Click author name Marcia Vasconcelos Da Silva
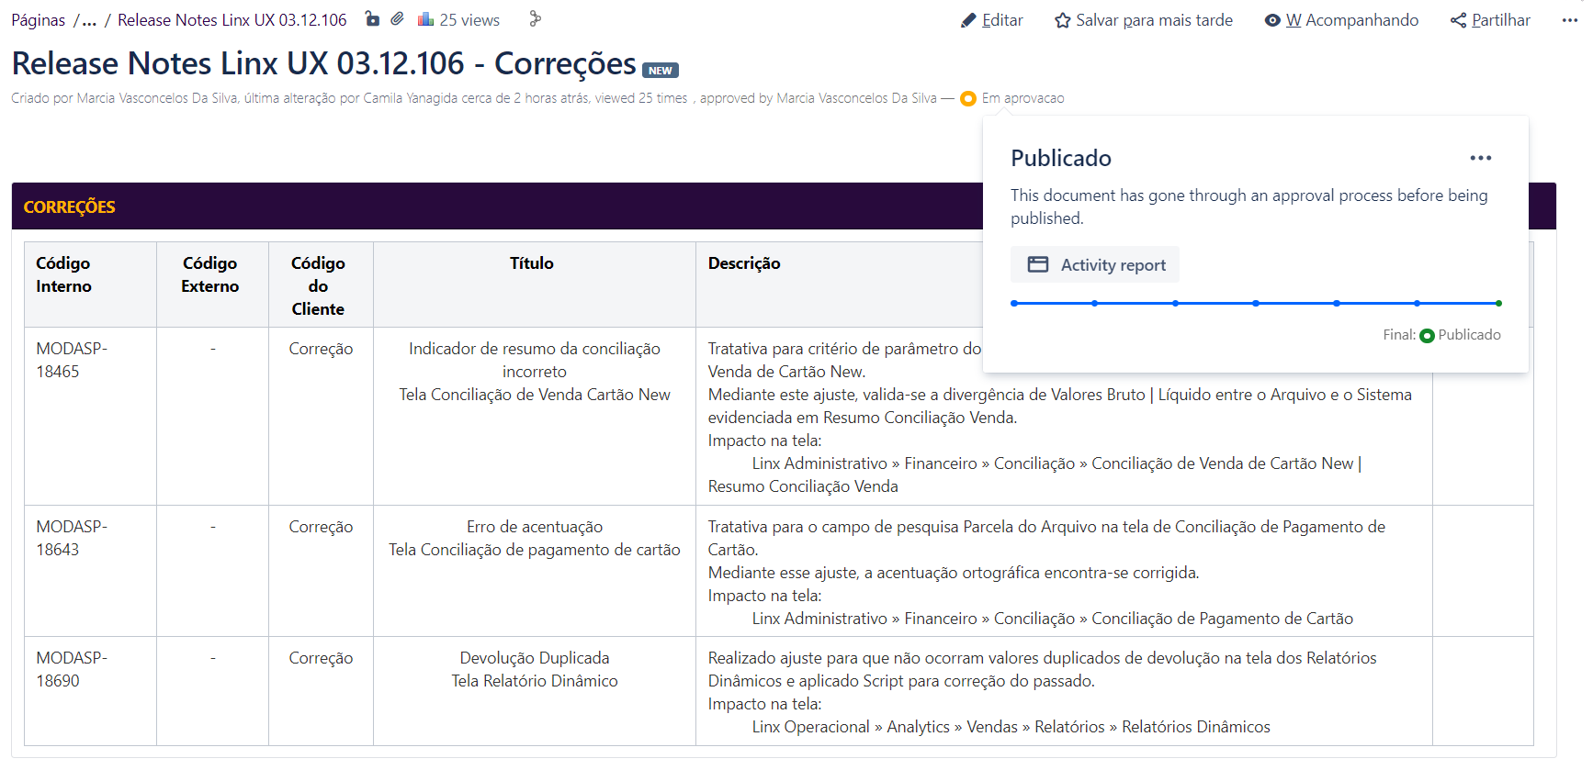The height and width of the screenshot is (770, 1593). 157,98
